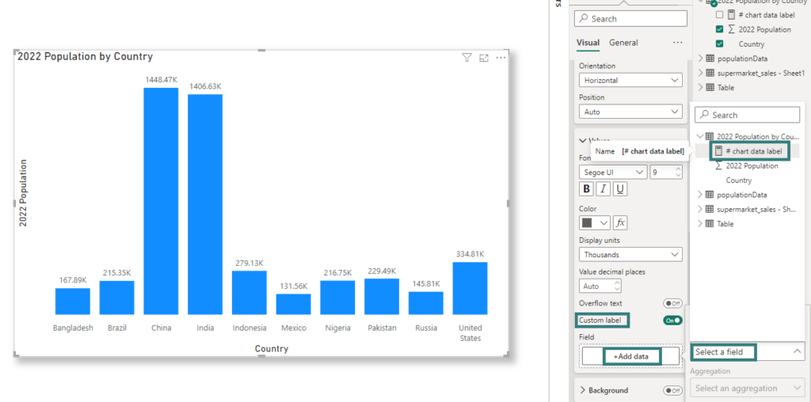Image resolution: width=811 pixels, height=402 pixels.
Task: Uncheck the Country field checkbox
Action: click(719, 44)
